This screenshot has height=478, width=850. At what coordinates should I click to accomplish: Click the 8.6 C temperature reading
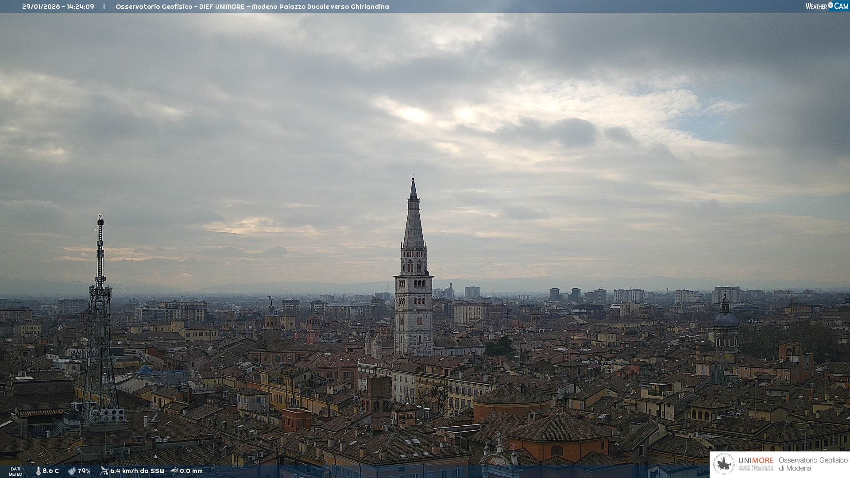51,471
